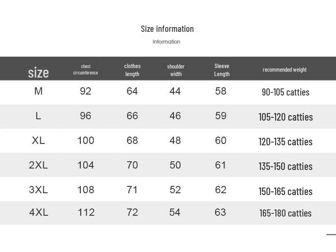Click the Sleeve Length column header

(x=222, y=70)
